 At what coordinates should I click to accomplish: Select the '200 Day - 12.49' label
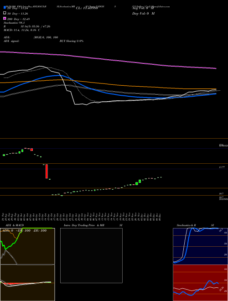coord(18,19)
